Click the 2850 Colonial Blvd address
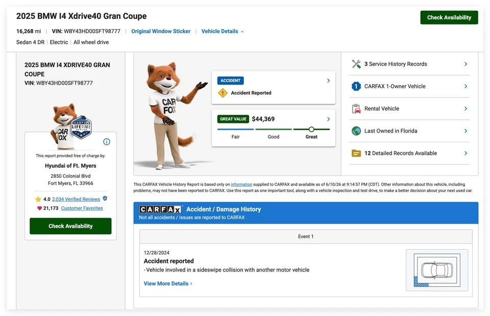490x316 pixels. pos(70,176)
